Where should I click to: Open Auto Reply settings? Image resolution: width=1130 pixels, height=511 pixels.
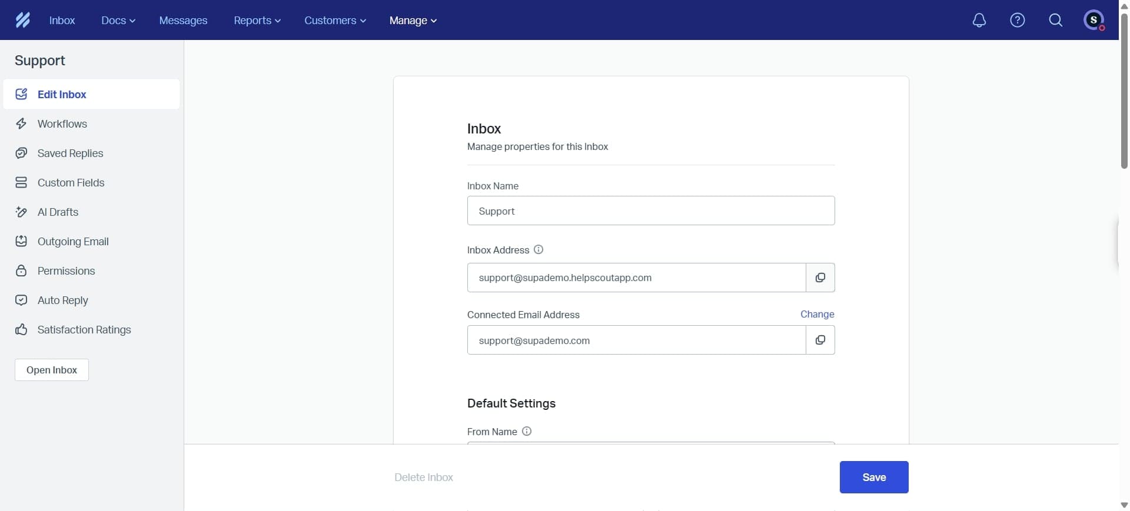click(x=91, y=300)
